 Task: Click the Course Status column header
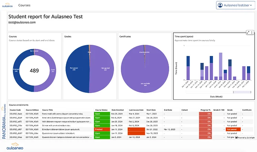click(101, 110)
